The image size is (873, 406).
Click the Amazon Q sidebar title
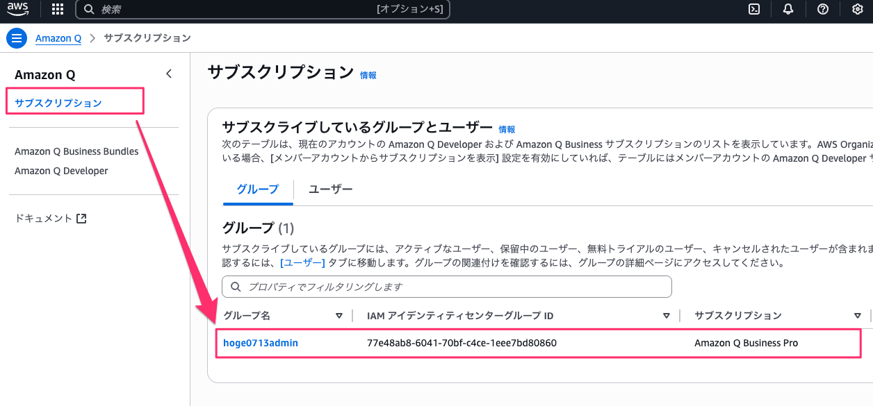click(45, 75)
